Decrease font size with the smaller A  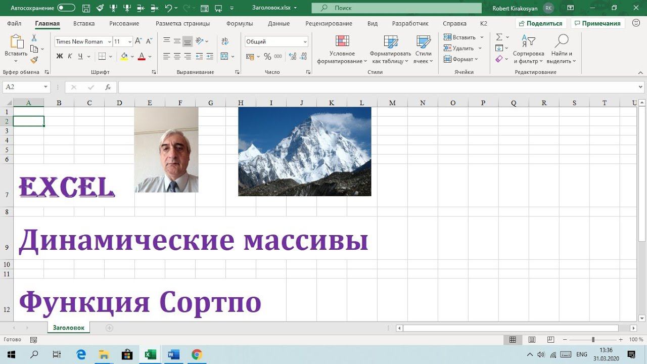[149, 41]
